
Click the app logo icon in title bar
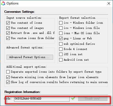pyautogui.click(x=3, y=3)
